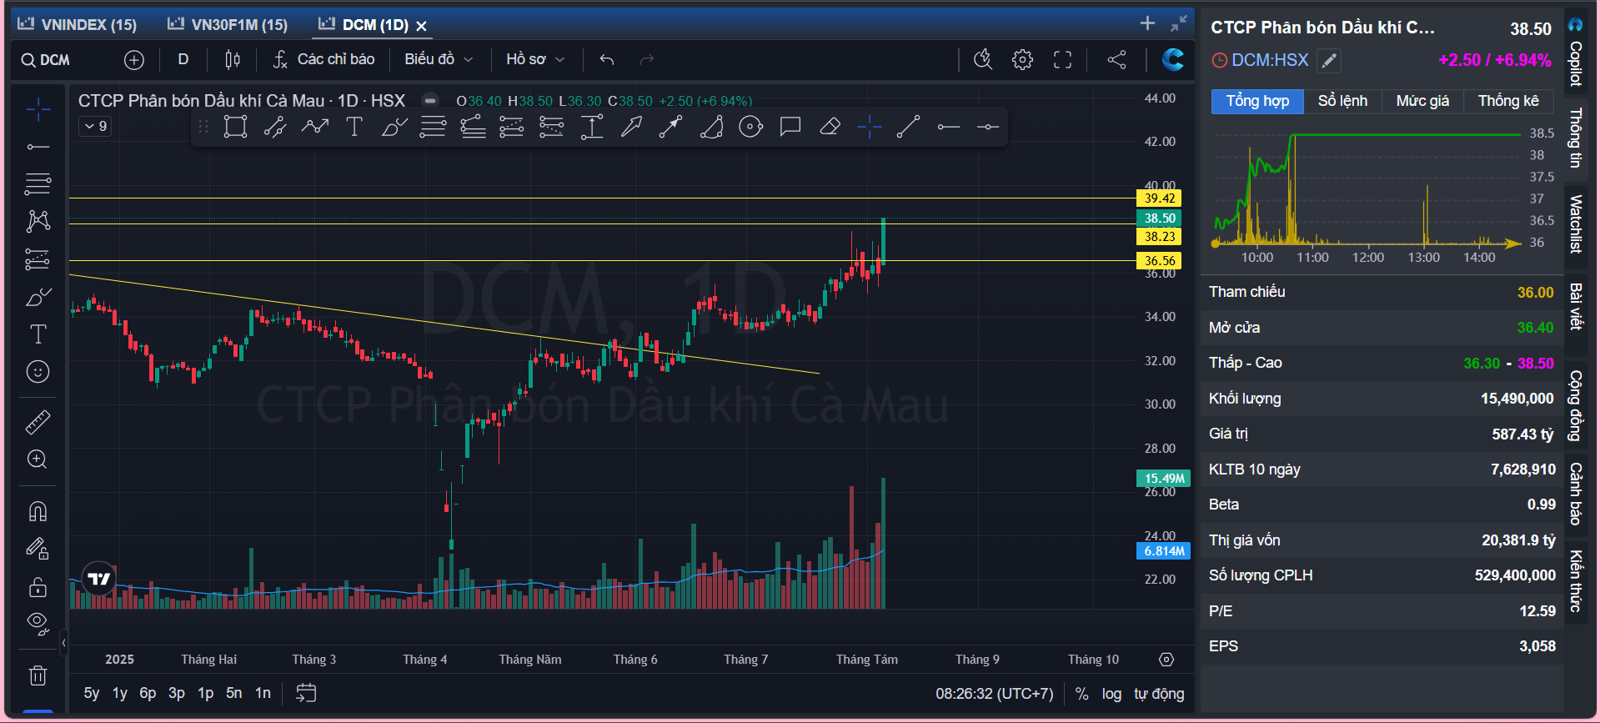Image resolution: width=1600 pixels, height=723 pixels.
Task: Toggle lock all drawing tools
Action: coord(38,586)
